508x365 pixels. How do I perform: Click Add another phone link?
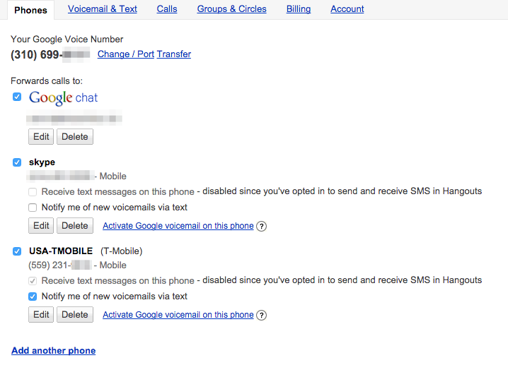click(54, 350)
